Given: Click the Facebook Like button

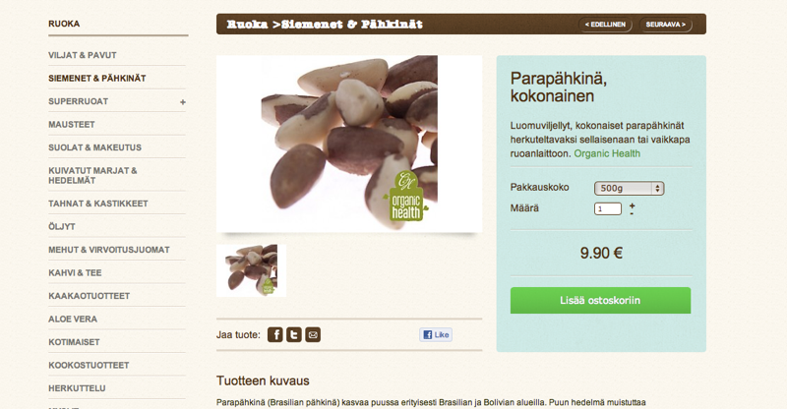Looking at the screenshot, I should 436,334.
